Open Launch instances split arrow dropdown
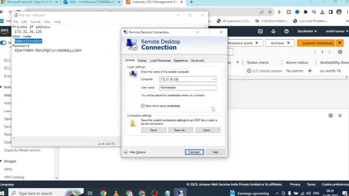Image resolution: width=349 pixels, height=196 pixels. [x=339, y=43]
